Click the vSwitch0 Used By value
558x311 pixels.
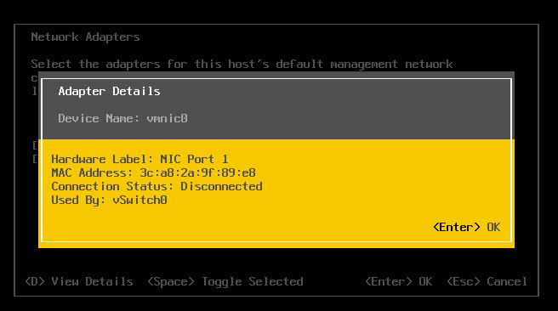click(x=139, y=200)
